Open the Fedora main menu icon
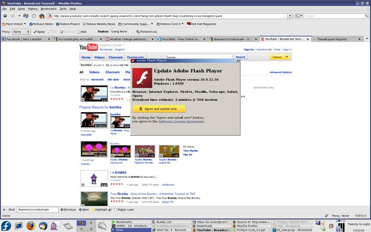This screenshot has width=371, height=232. pyautogui.click(x=6, y=226)
